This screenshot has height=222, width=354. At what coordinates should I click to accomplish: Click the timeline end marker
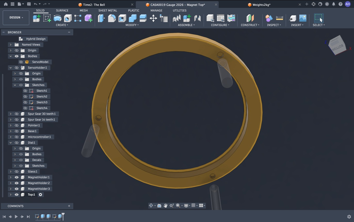coord(63,216)
